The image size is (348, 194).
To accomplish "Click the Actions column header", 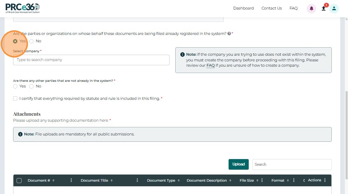I will click(x=314, y=180).
